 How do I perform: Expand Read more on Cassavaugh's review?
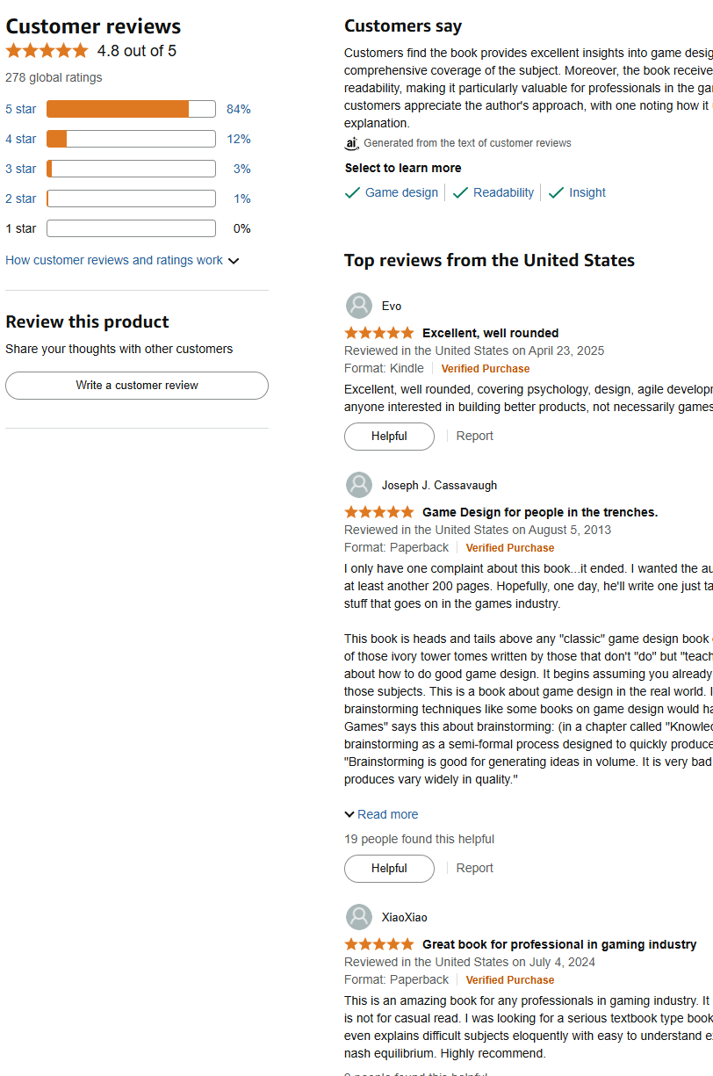(x=381, y=814)
